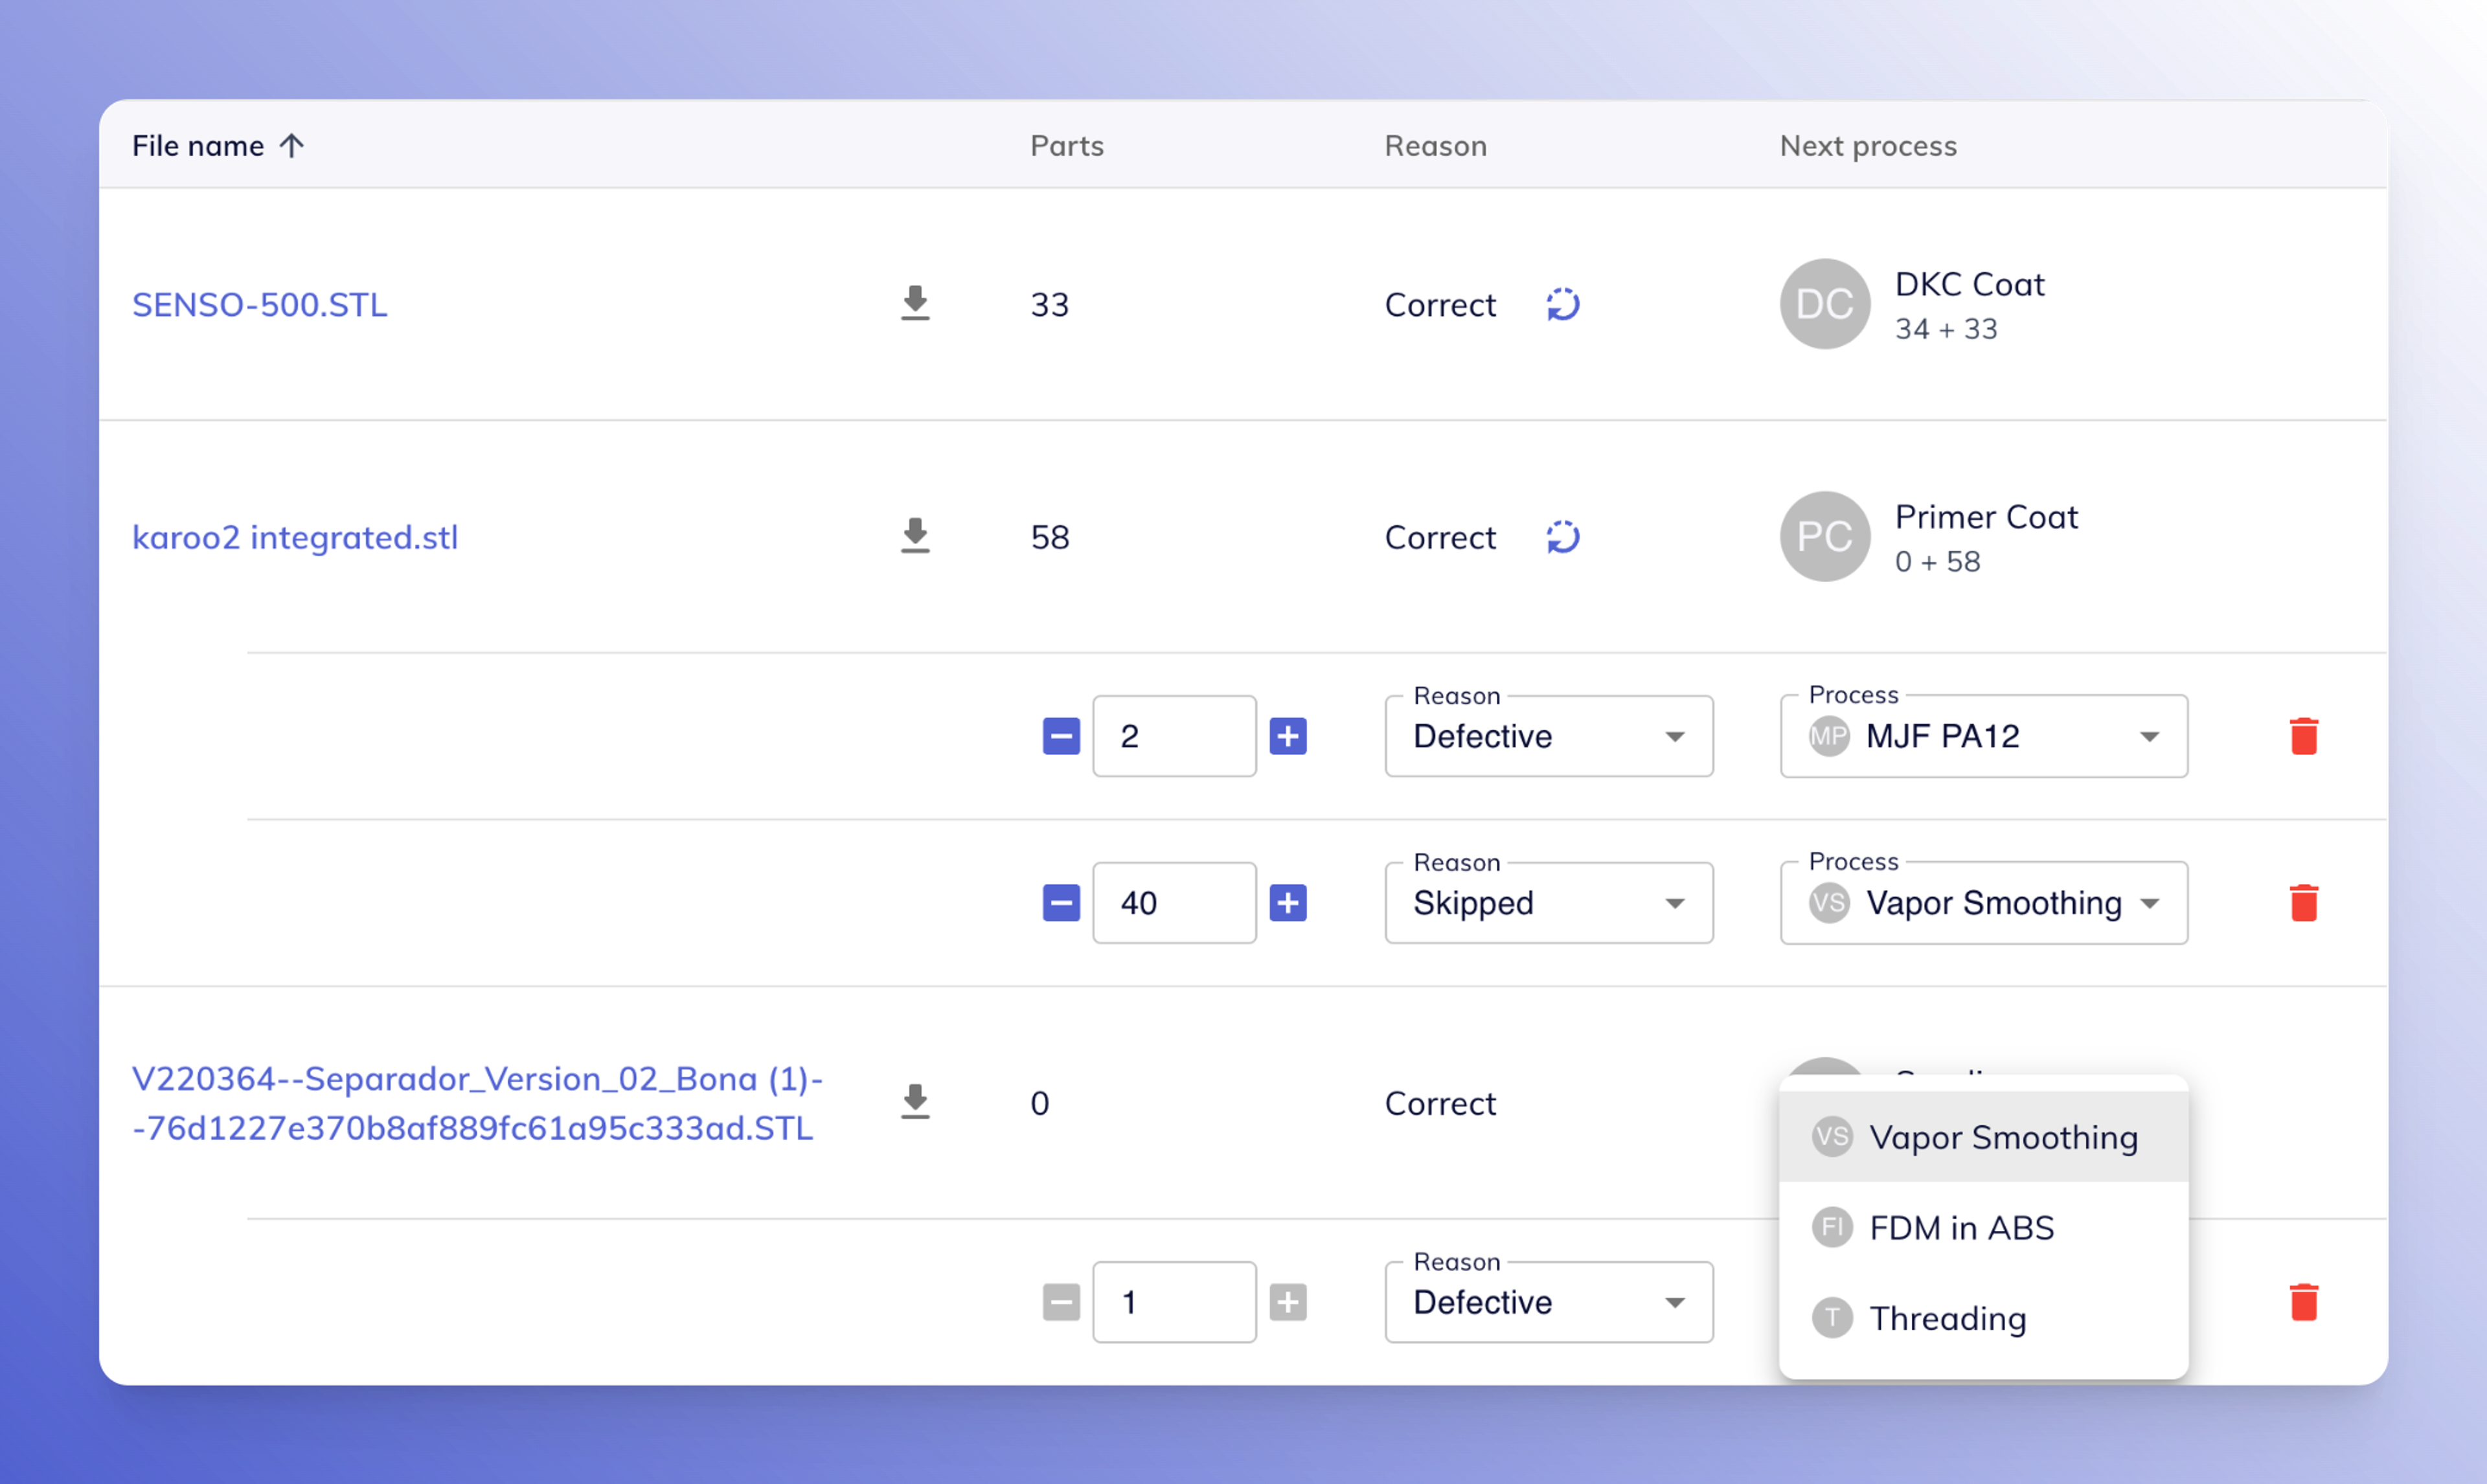2487x1484 pixels.
Task: Increase parts count from 2
Action: pyautogui.click(x=1288, y=736)
